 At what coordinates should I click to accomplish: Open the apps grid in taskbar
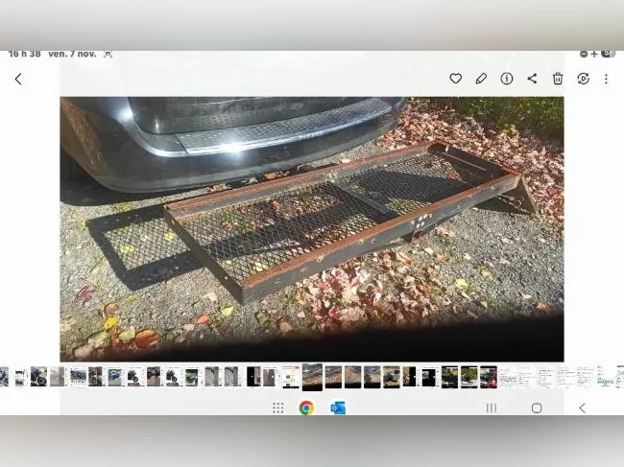tap(278, 408)
